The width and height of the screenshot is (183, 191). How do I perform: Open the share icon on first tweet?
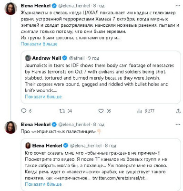pos(178,111)
